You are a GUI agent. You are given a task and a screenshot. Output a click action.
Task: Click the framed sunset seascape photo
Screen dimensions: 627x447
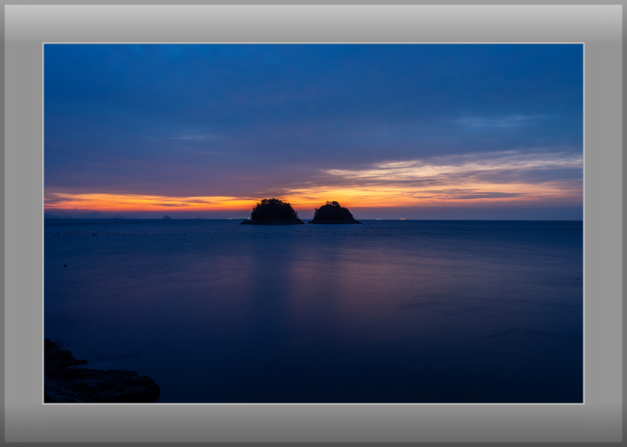tap(313, 223)
